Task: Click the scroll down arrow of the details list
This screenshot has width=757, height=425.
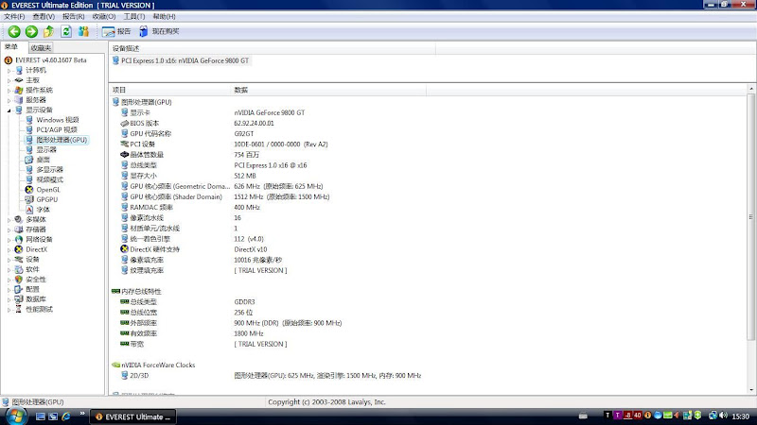Action: point(751,390)
